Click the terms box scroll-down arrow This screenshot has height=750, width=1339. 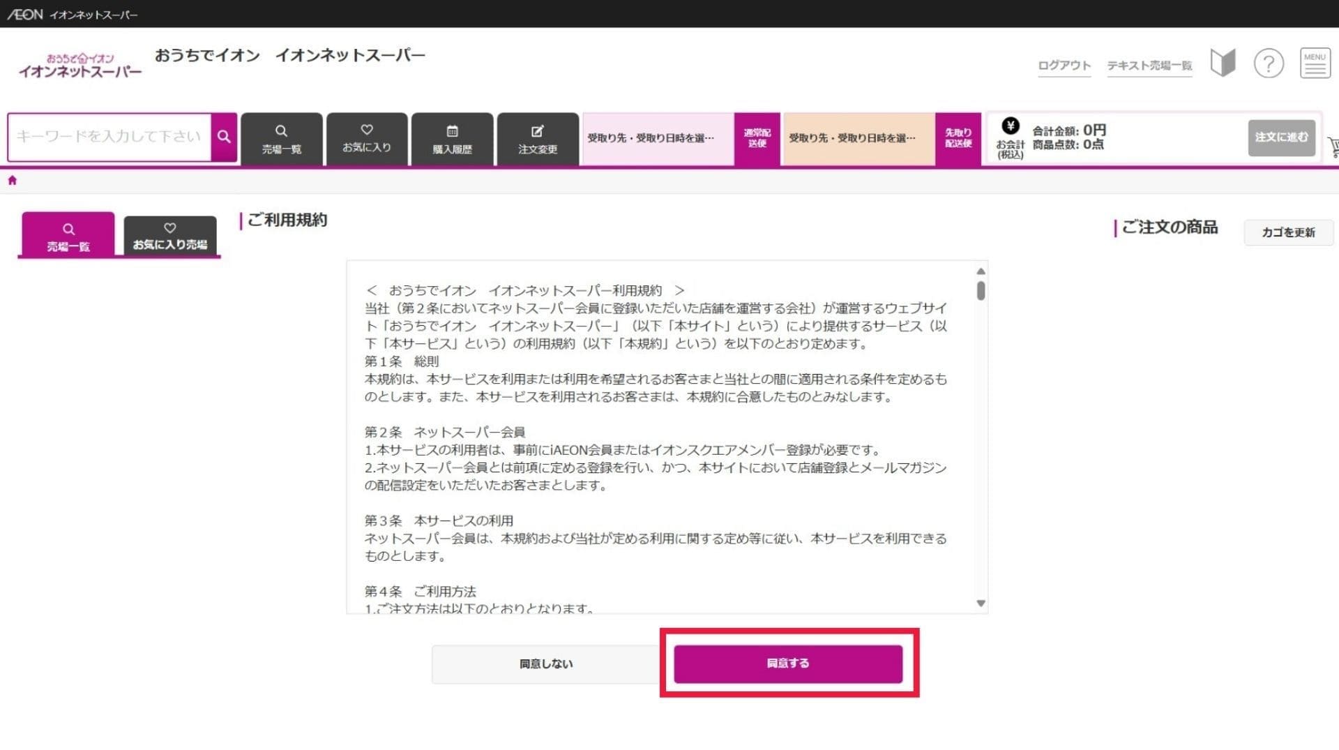pyautogui.click(x=981, y=603)
